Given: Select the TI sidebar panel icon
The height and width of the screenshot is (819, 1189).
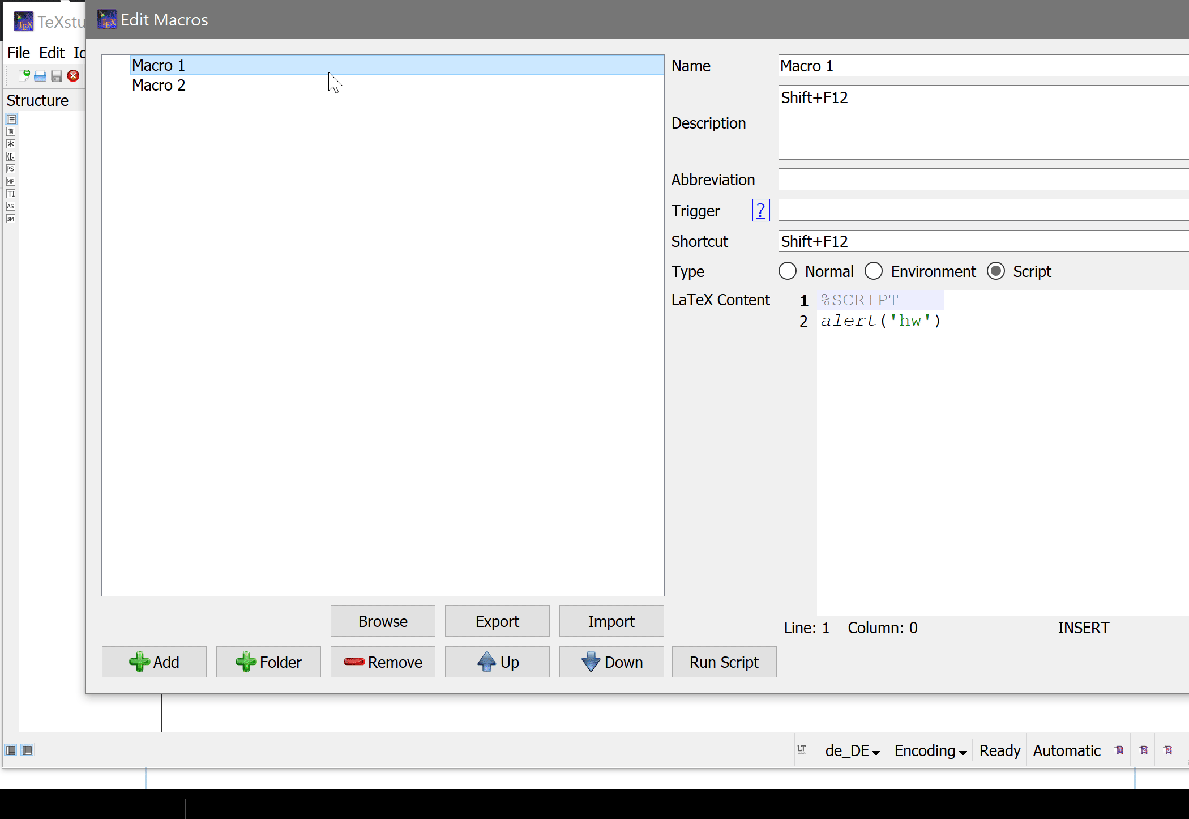Looking at the screenshot, I should (11, 194).
